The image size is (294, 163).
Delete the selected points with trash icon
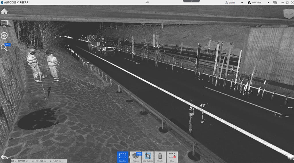[x=160, y=157]
